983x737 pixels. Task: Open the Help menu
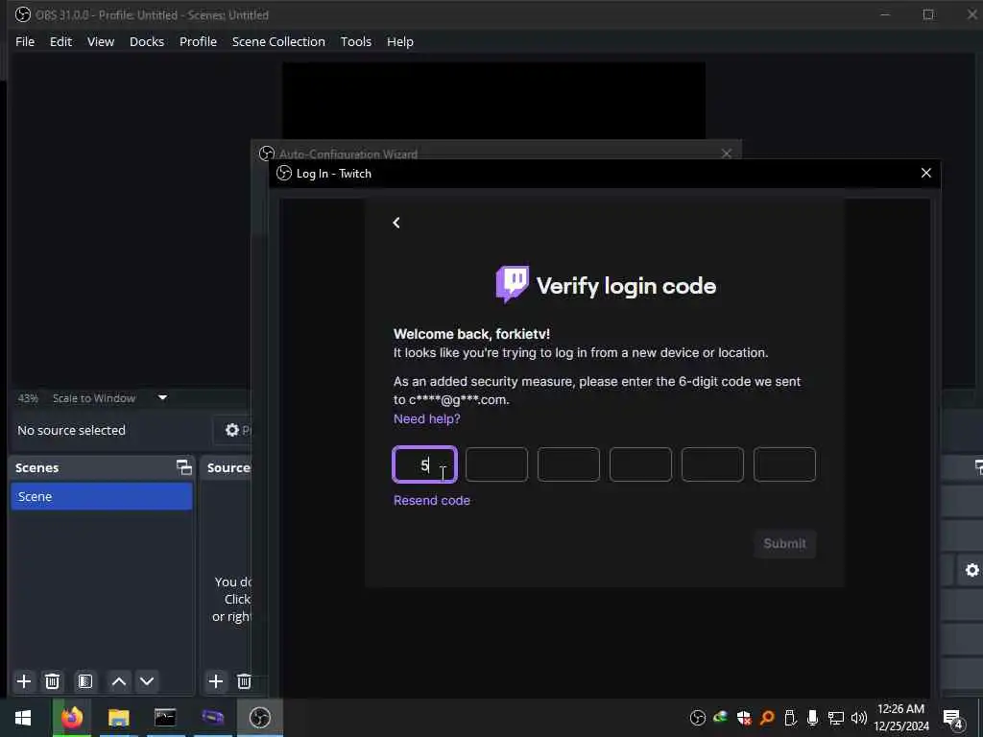400,41
